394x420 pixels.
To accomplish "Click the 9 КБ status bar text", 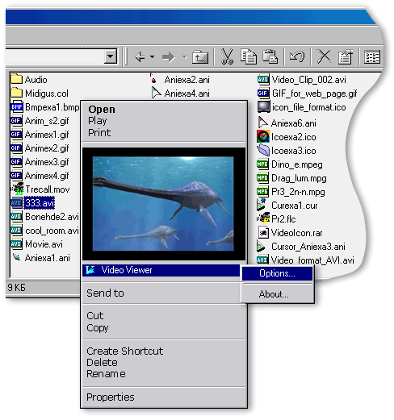I will (x=16, y=288).
